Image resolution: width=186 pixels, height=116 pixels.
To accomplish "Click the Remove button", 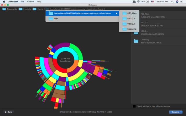I will point(176,112).
